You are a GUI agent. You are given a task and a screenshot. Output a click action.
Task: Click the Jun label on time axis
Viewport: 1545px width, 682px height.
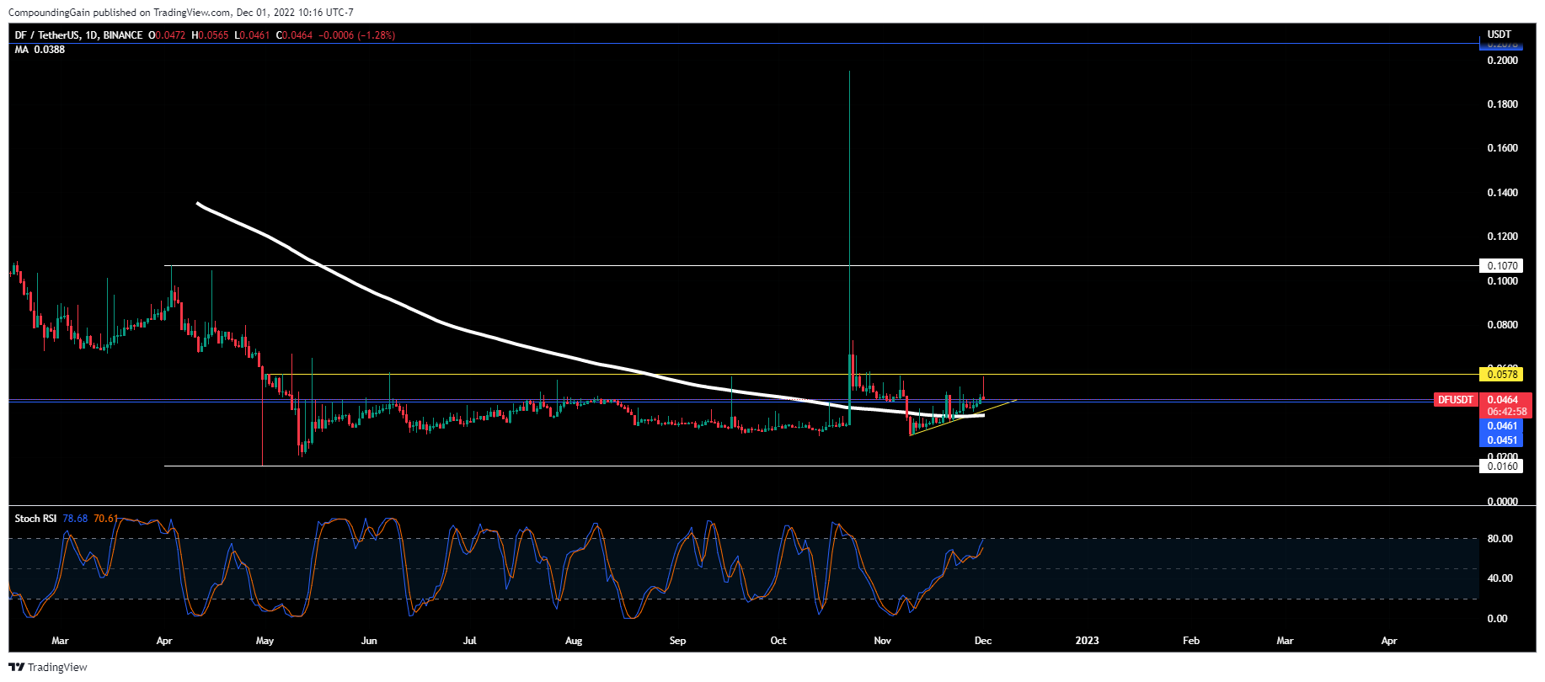(x=369, y=641)
